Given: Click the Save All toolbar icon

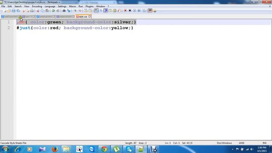Looking at the screenshot, I should pyautogui.click(x=18, y=11).
